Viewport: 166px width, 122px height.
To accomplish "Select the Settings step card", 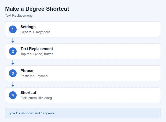I will pyautogui.click(x=83, y=29).
